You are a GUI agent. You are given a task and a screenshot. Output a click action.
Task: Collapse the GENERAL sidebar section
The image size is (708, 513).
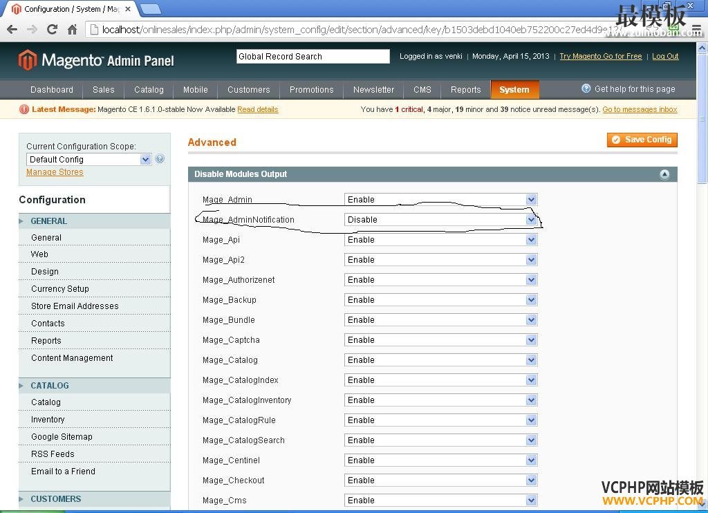[x=48, y=221]
